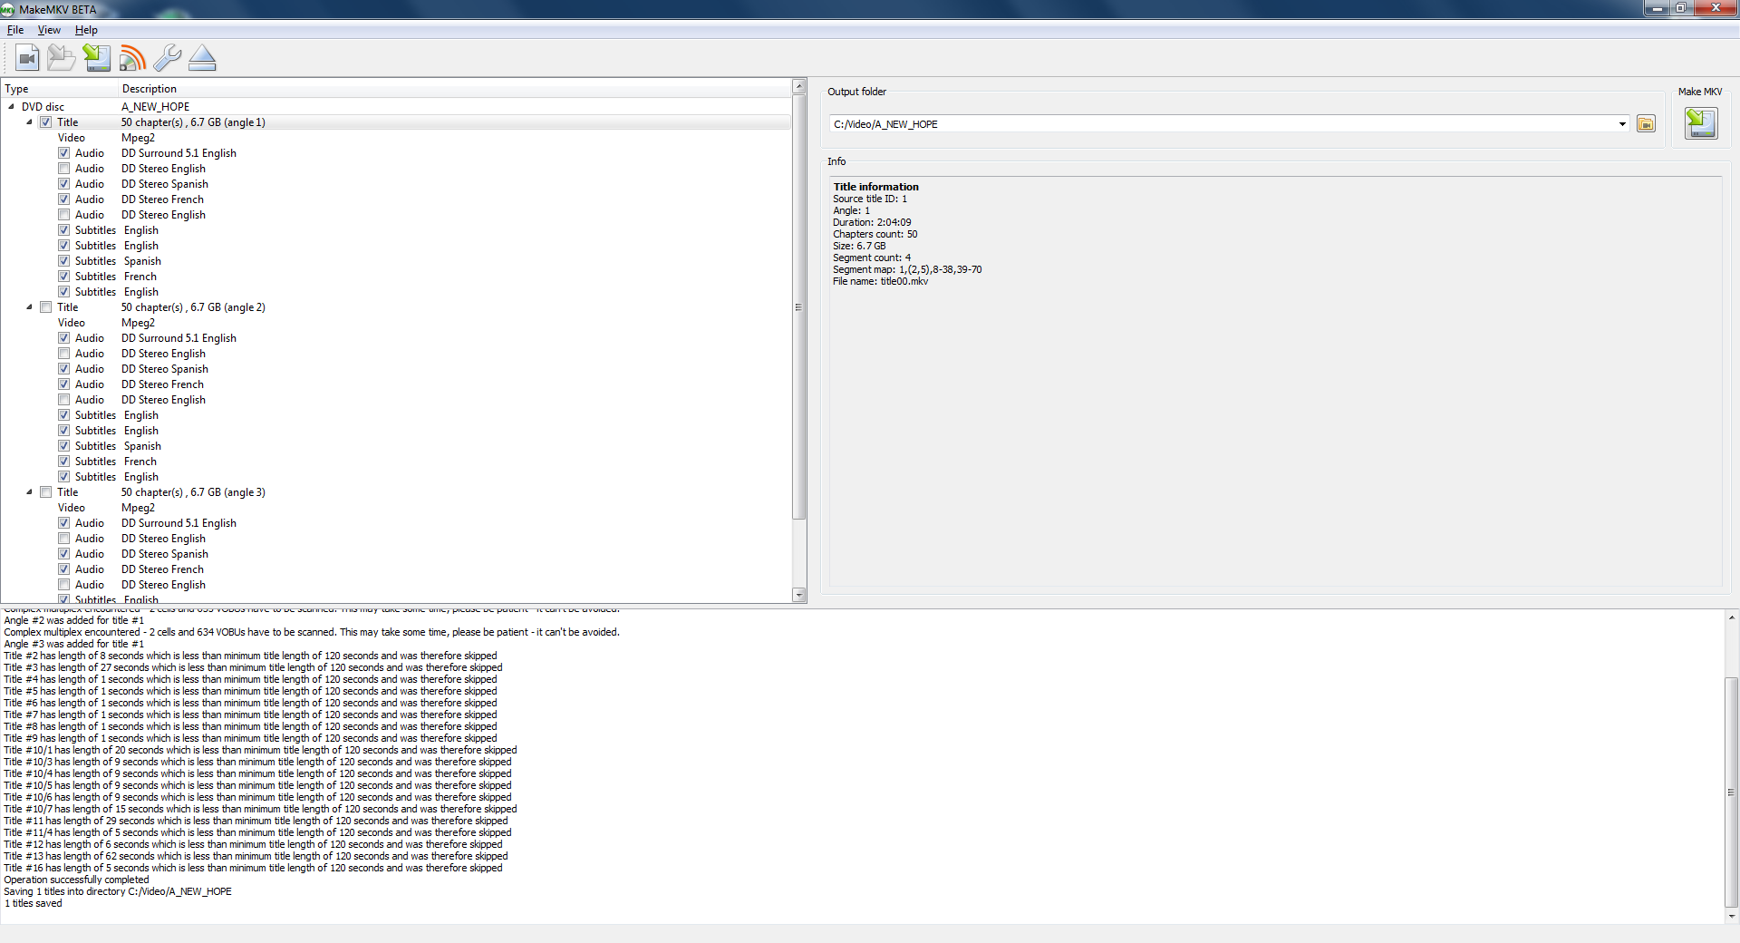Click the log panel scrollbar up arrow
The image size is (1740, 943).
(x=1732, y=617)
